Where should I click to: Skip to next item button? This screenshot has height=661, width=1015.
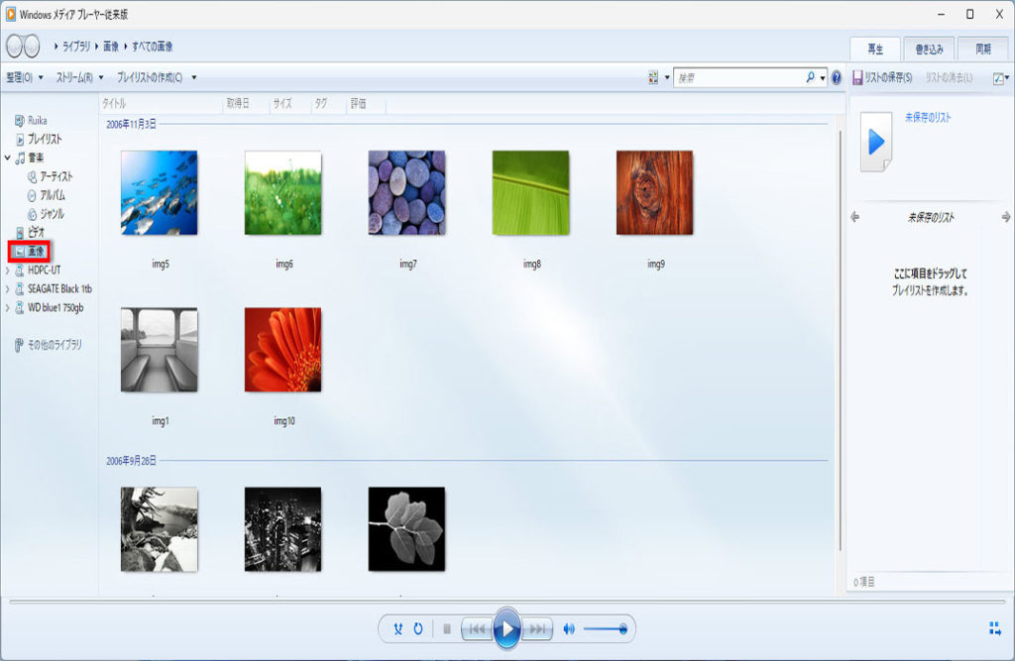pyautogui.click(x=537, y=628)
